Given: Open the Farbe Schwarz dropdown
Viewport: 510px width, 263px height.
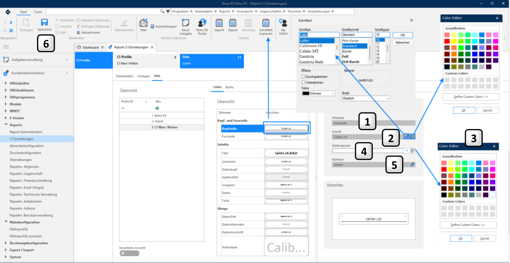Looking at the screenshot, I should 318,93.
